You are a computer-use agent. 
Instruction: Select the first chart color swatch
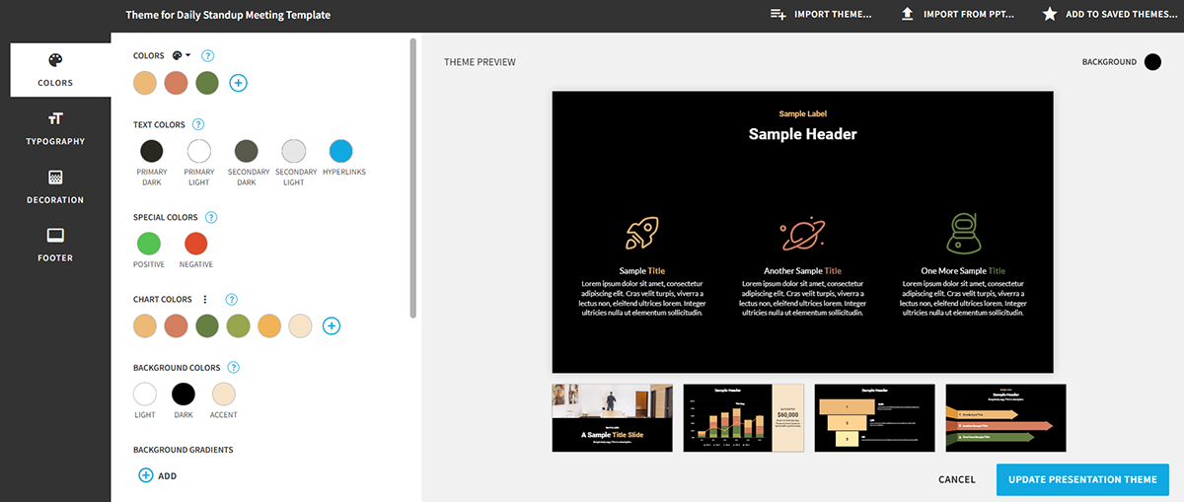[145, 325]
